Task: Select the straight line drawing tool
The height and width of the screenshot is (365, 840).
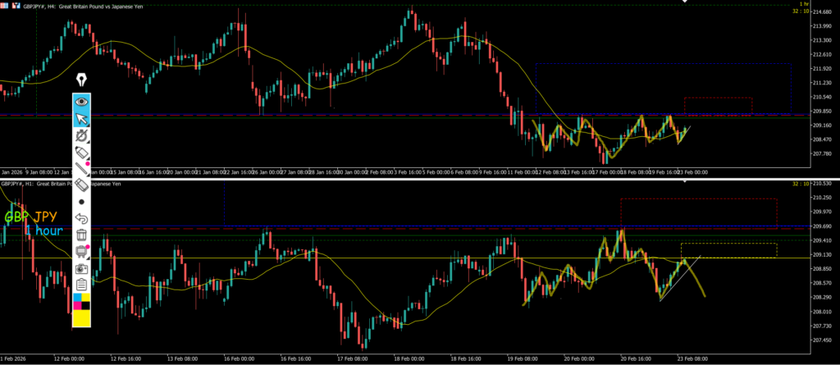Action: [x=82, y=169]
